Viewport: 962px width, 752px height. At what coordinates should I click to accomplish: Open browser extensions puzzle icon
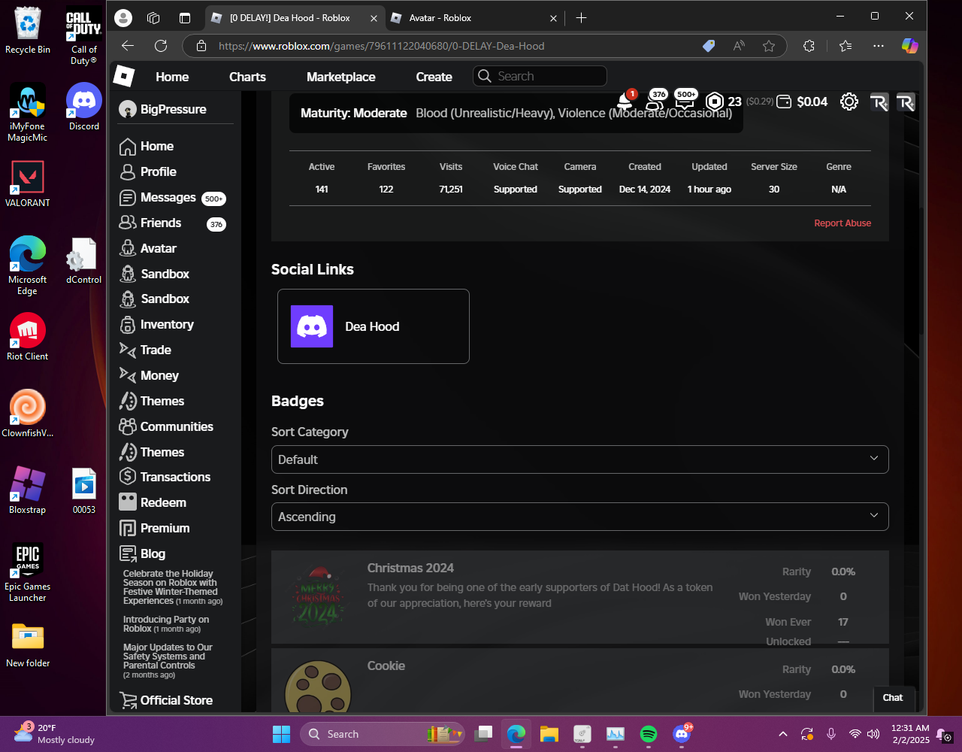click(809, 46)
